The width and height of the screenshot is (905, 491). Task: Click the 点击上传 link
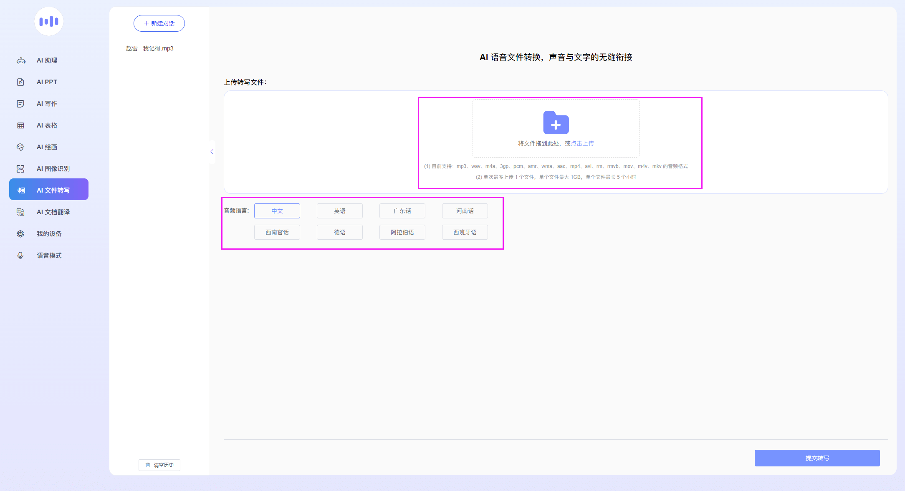[x=582, y=143]
